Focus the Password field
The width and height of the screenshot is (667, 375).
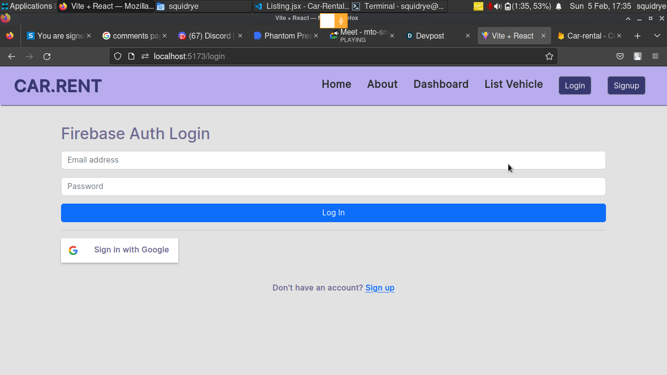tap(333, 187)
